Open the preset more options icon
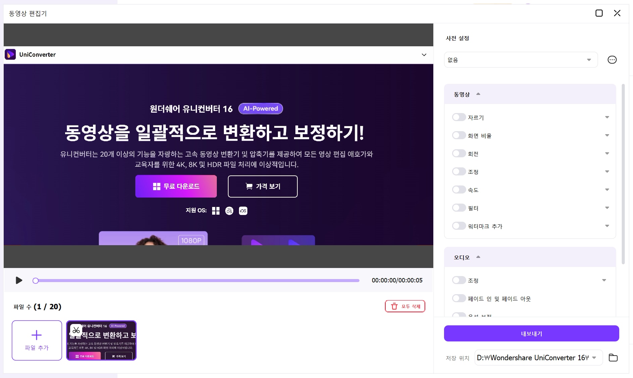This screenshot has width=633, height=378. pyautogui.click(x=612, y=60)
